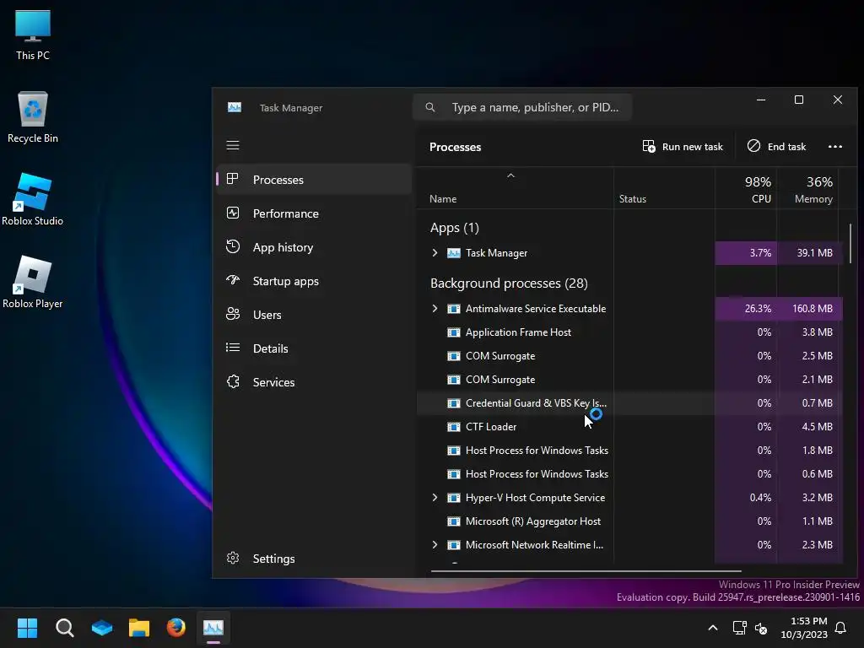This screenshot has width=864, height=648.
Task: Sort by the Status column header
Action: 664,189
